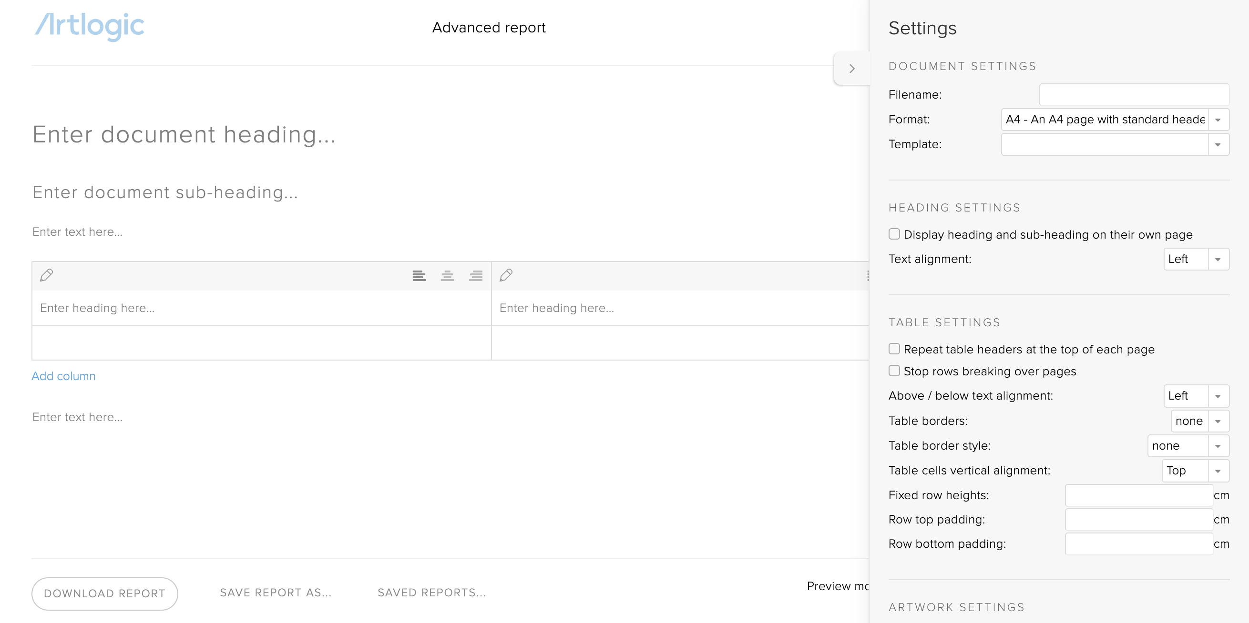Click the Enter document heading field
Image resolution: width=1249 pixels, height=623 pixels.
[x=184, y=135]
